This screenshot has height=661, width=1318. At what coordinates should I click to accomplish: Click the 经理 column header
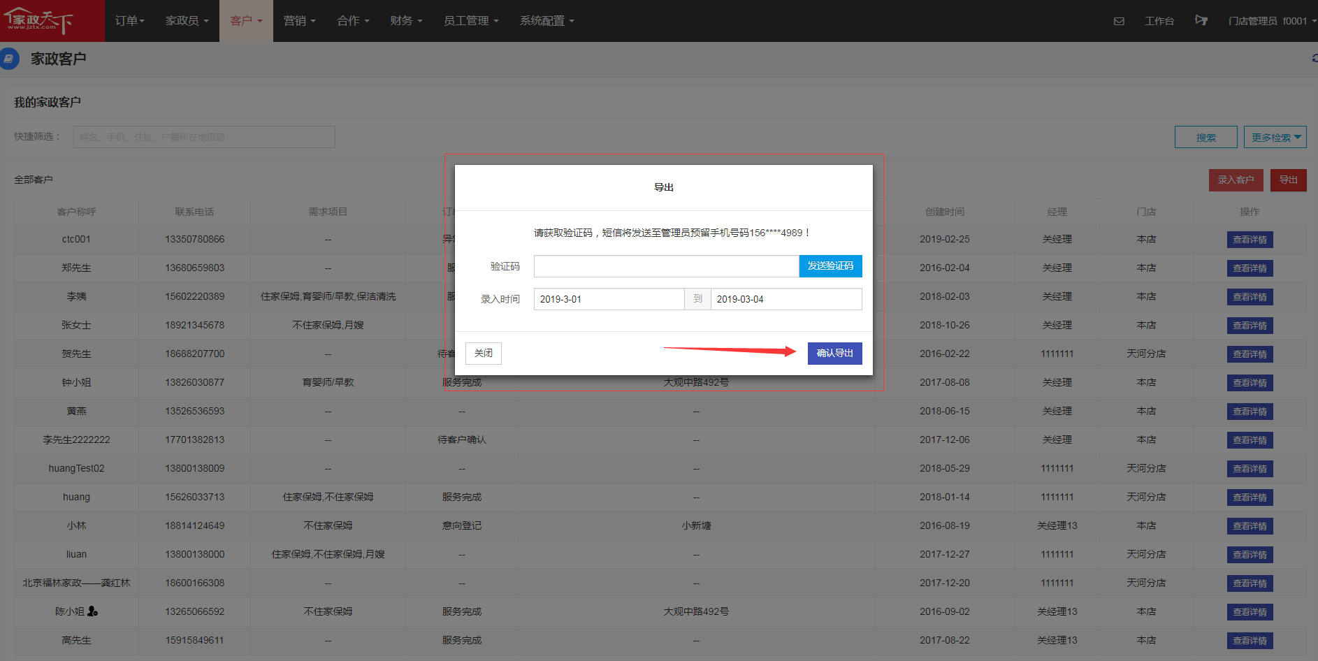click(1057, 212)
